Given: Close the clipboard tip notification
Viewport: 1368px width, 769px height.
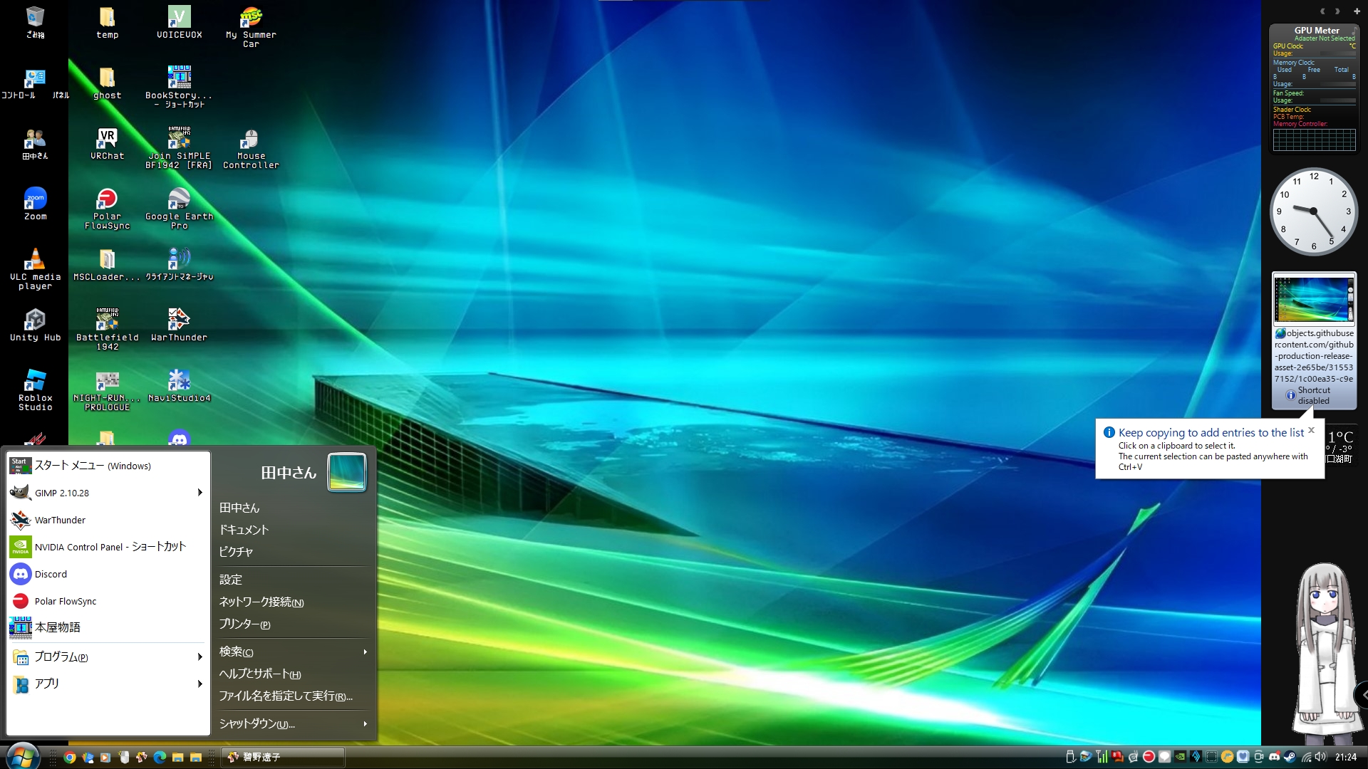Looking at the screenshot, I should click(x=1311, y=430).
